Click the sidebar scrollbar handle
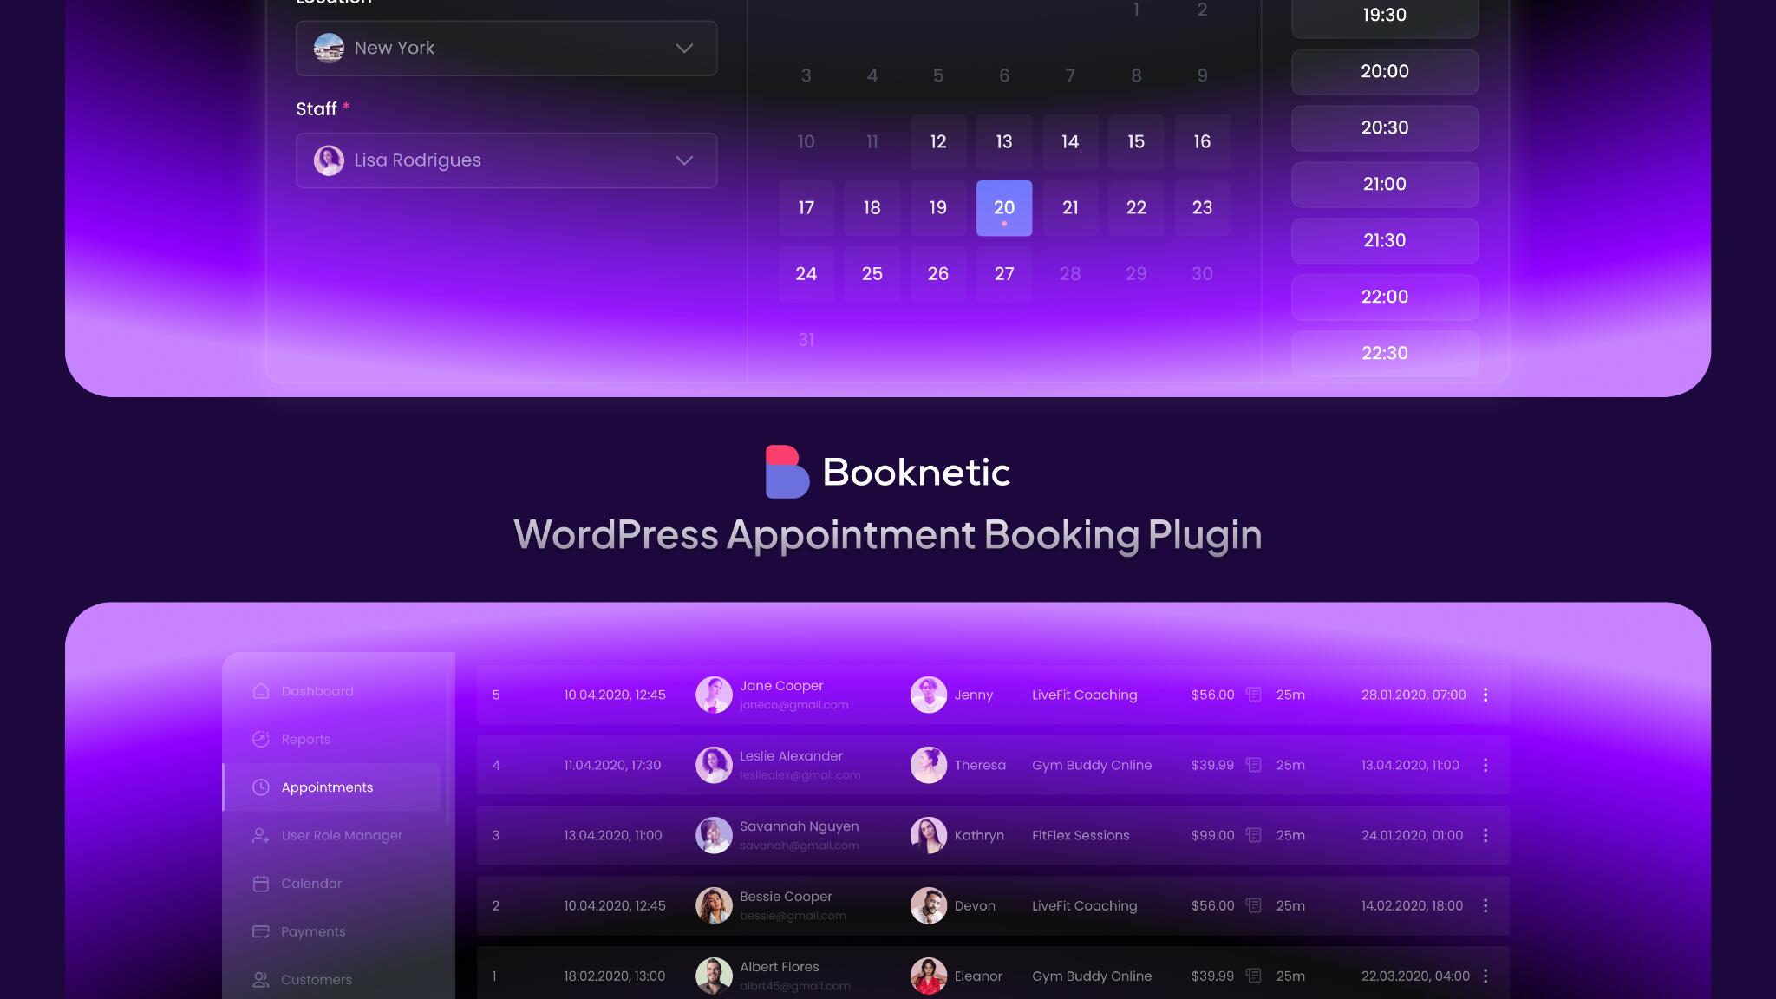The image size is (1776, 999). click(x=448, y=748)
